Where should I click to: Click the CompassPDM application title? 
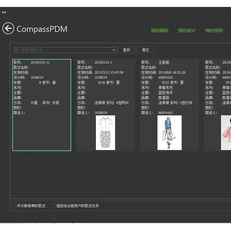point(42,29)
